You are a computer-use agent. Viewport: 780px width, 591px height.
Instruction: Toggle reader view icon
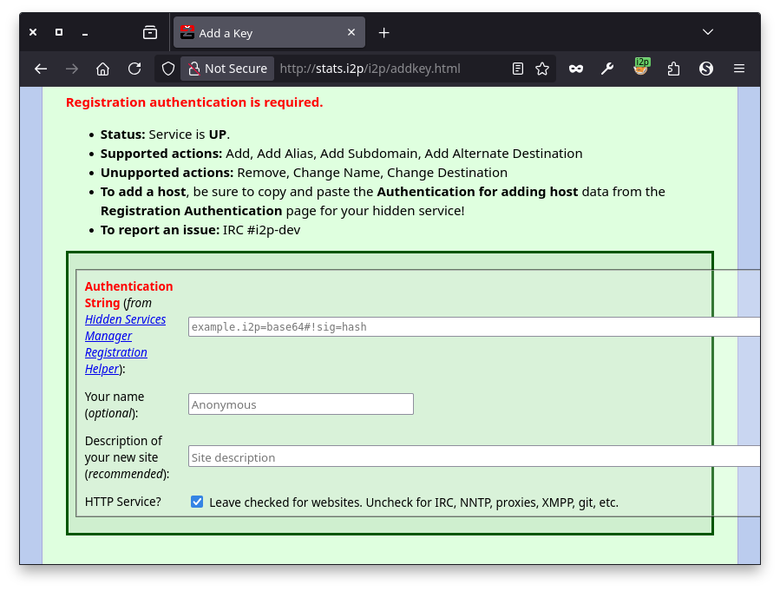pos(518,69)
